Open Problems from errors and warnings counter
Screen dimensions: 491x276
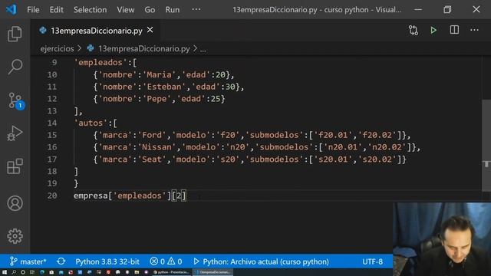pyautogui.click(x=166, y=261)
